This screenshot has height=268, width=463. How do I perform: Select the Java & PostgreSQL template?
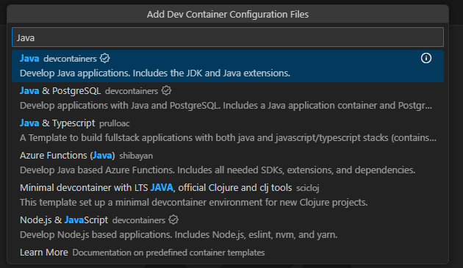228,98
